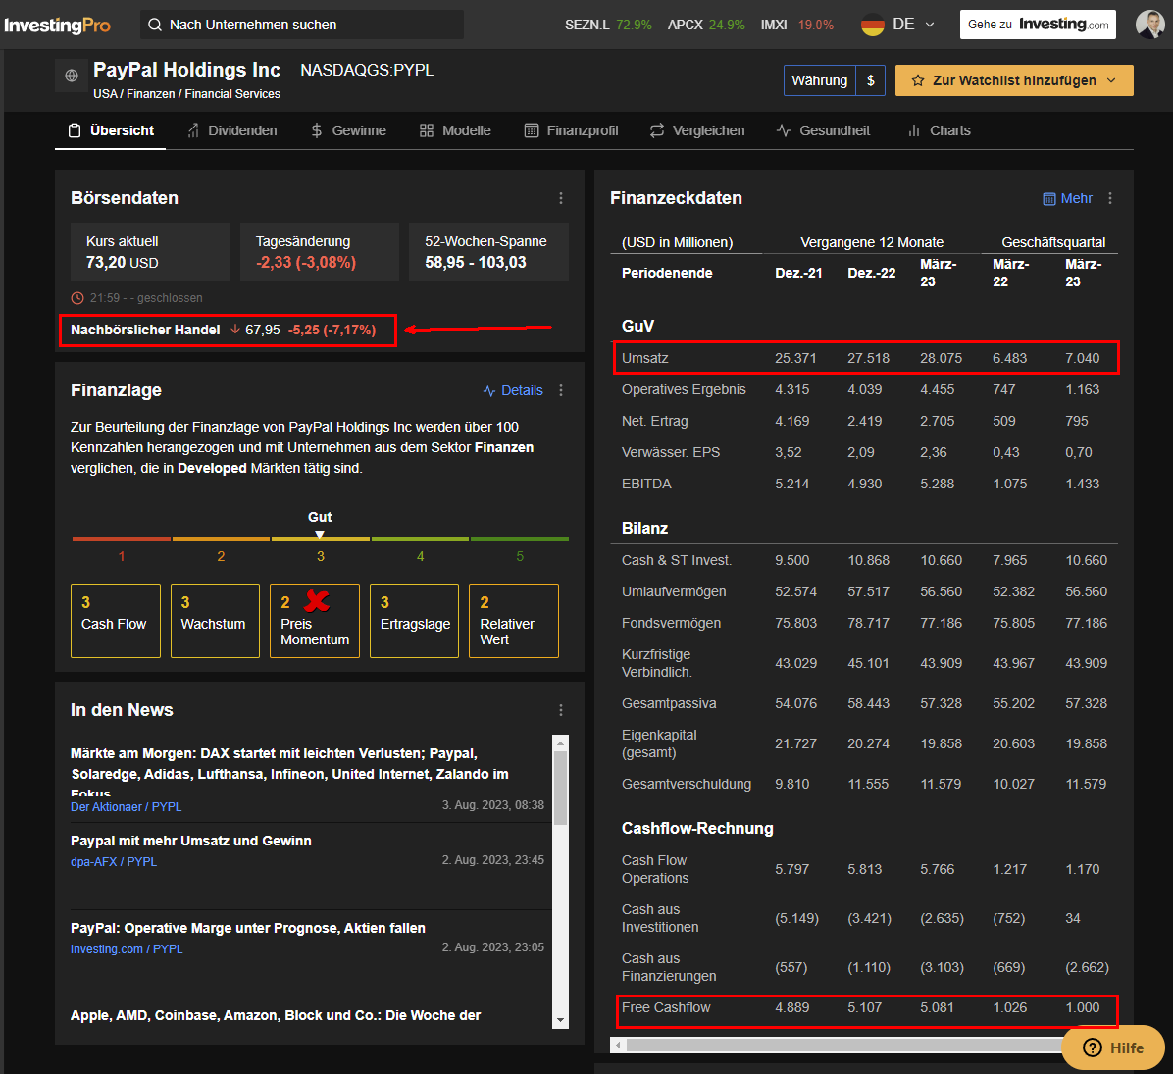This screenshot has height=1074, width=1173.
Task: Click the globe icon beside PayPal Holdings
Action: 72,76
